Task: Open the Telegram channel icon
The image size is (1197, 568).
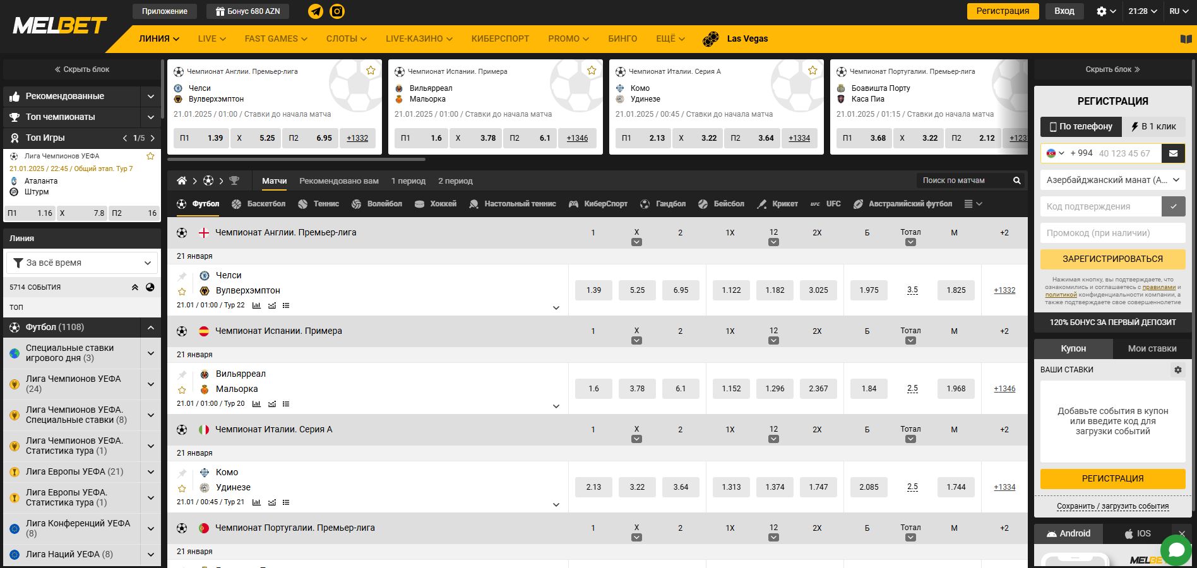Action: (x=316, y=11)
